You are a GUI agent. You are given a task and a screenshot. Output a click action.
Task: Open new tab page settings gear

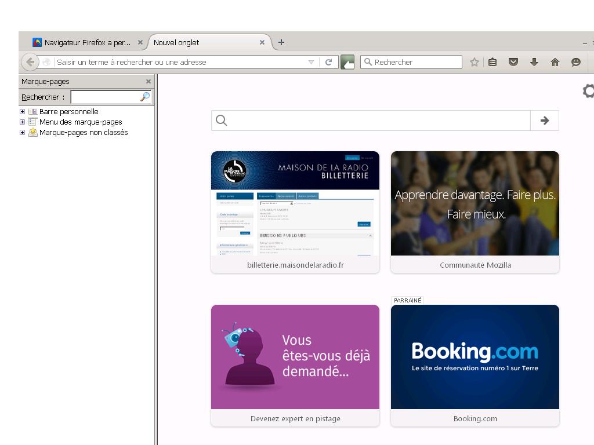click(588, 91)
